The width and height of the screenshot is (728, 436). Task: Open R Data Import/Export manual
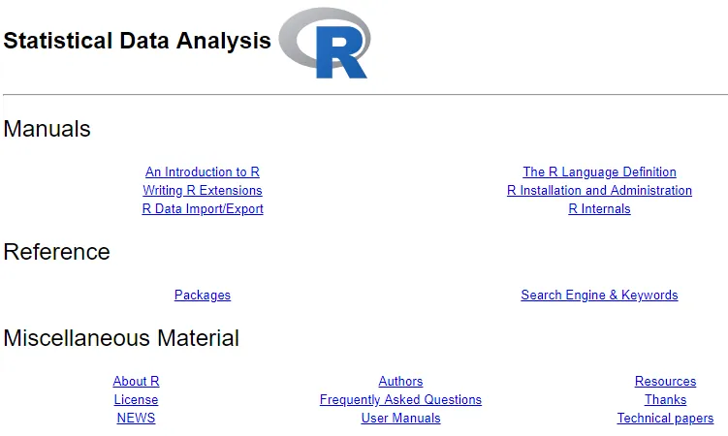point(203,209)
